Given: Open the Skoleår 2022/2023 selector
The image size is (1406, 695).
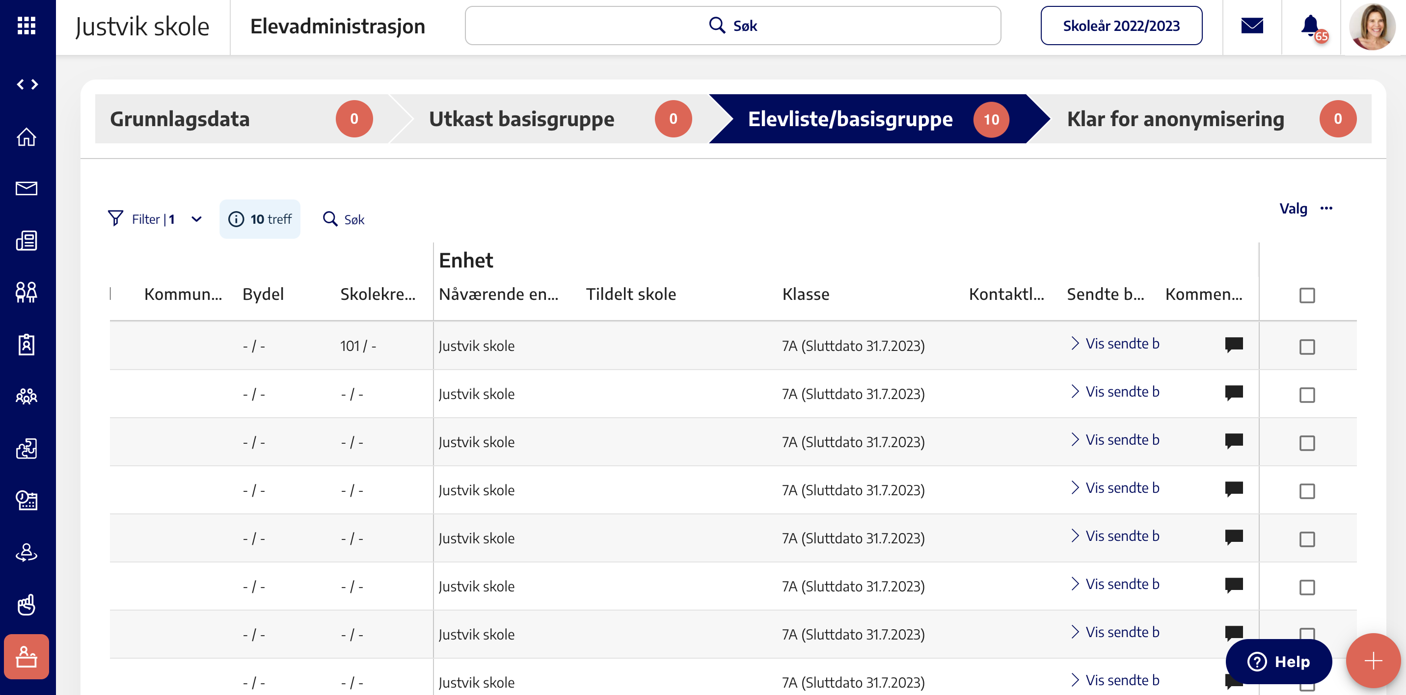Looking at the screenshot, I should (1121, 26).
